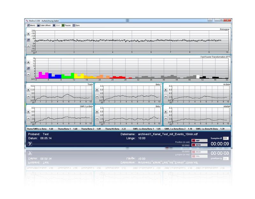Screen dimensions: 255x199
Task: Increase Artefakt chart scale with plus
Action: point(165,112)
